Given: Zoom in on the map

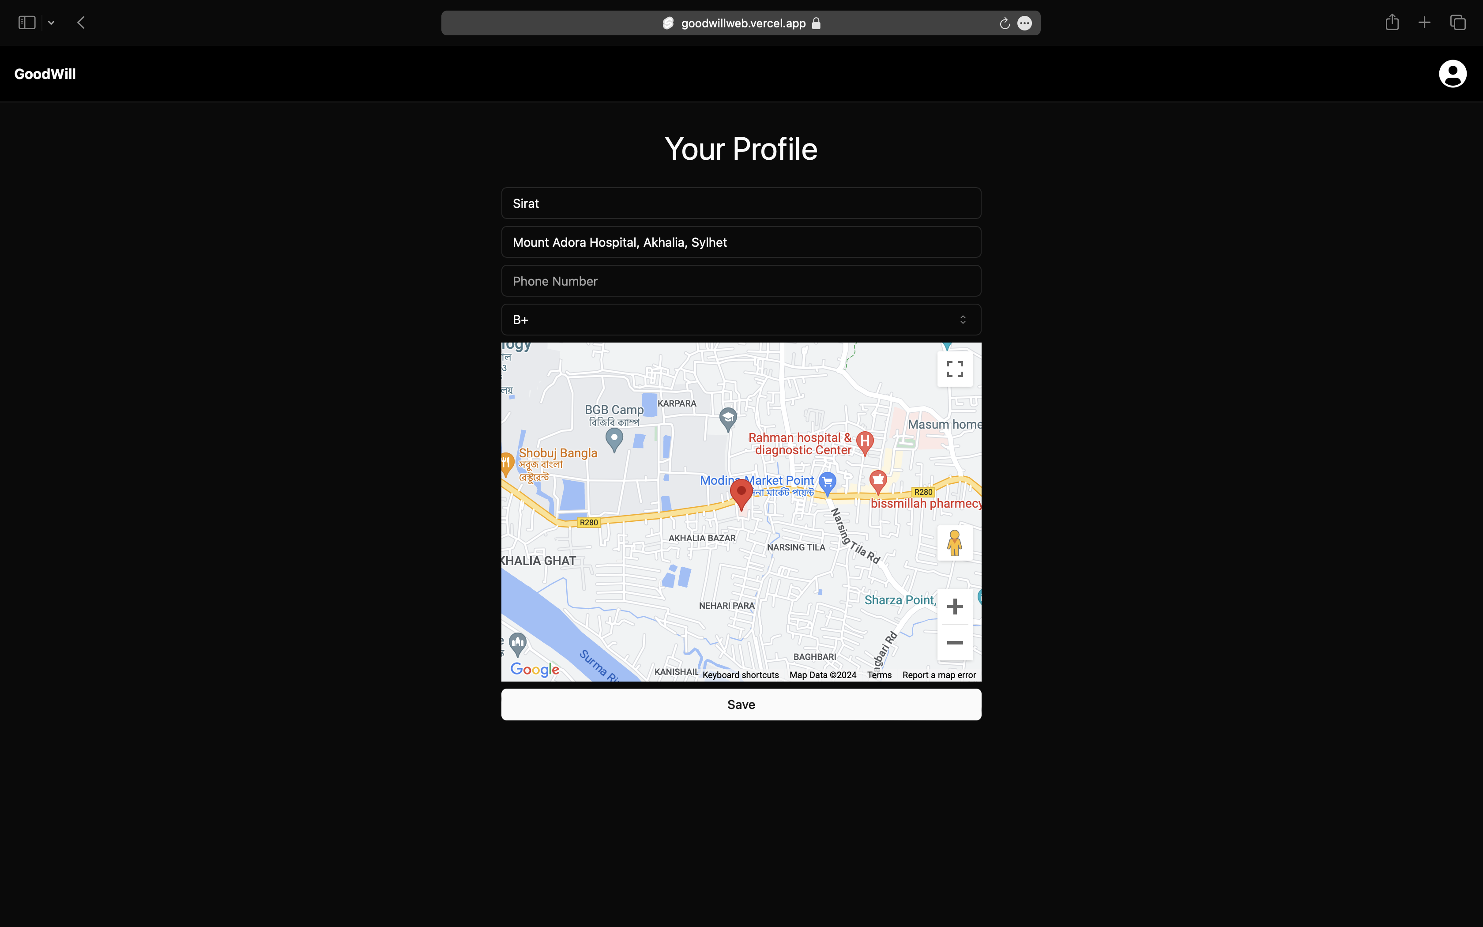Looking at the screenshot, I should (954, 607).
